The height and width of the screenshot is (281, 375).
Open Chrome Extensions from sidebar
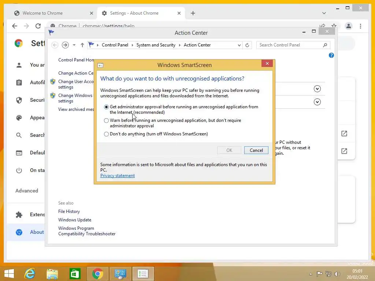point(26,214)
